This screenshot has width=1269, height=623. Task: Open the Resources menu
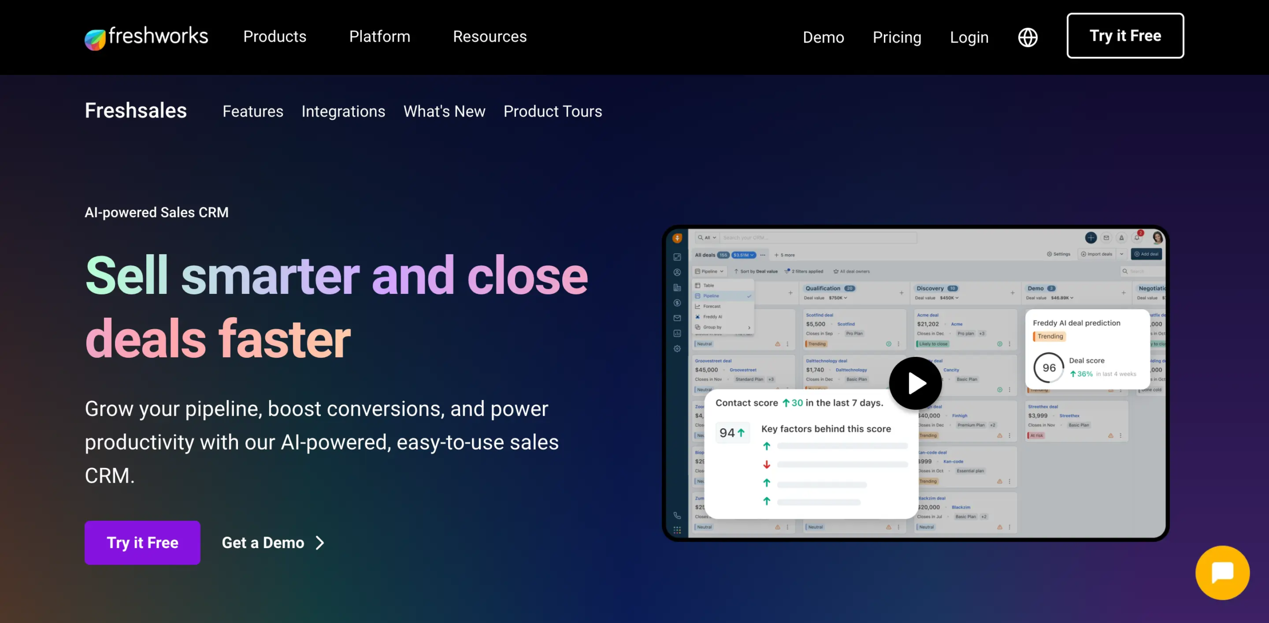pyautogui.click(x=490, y=37)
